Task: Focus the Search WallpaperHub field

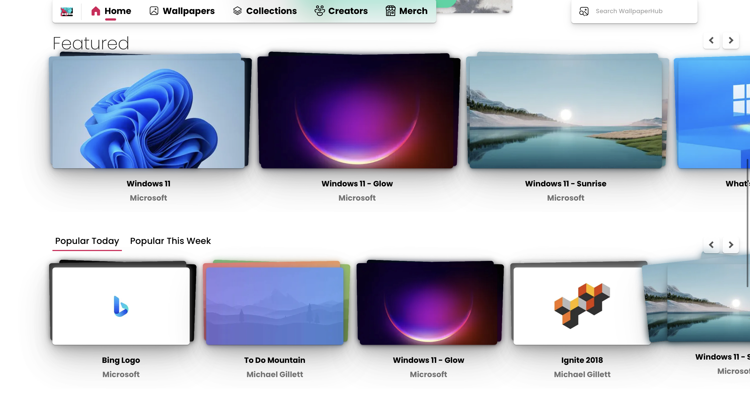Action: coord(634,11)
